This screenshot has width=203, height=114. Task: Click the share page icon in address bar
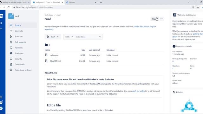coord(193,7)
